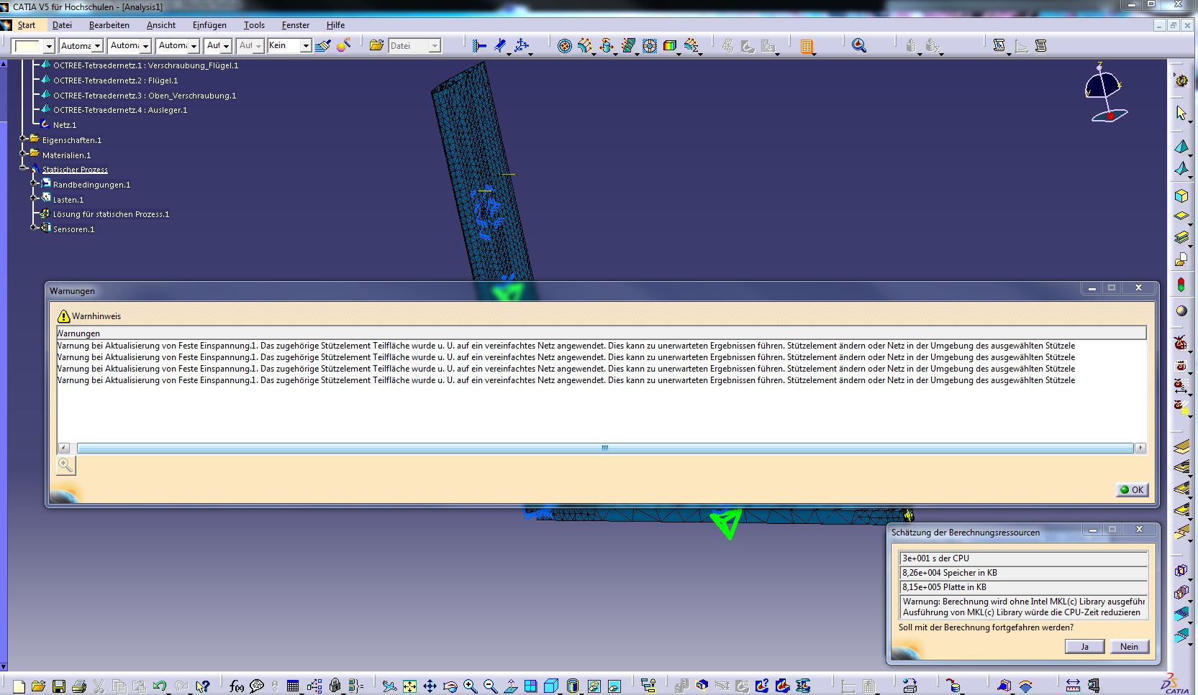Click the orange table report icon in top toolbar
The height and width of the screenshot is (695, 1198).
pos(806,46)
